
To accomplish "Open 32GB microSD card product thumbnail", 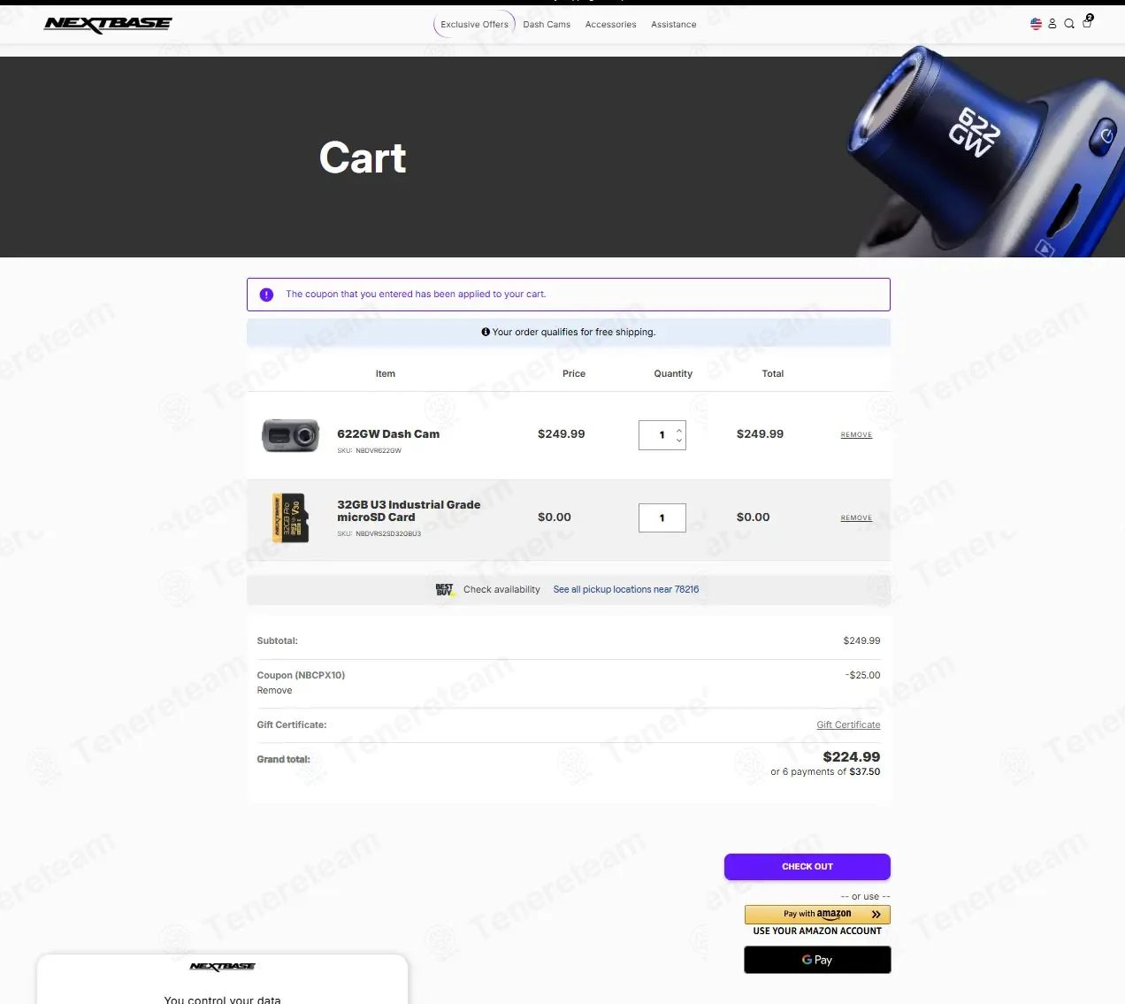I will pyautogui.click(x=290, y=517).
